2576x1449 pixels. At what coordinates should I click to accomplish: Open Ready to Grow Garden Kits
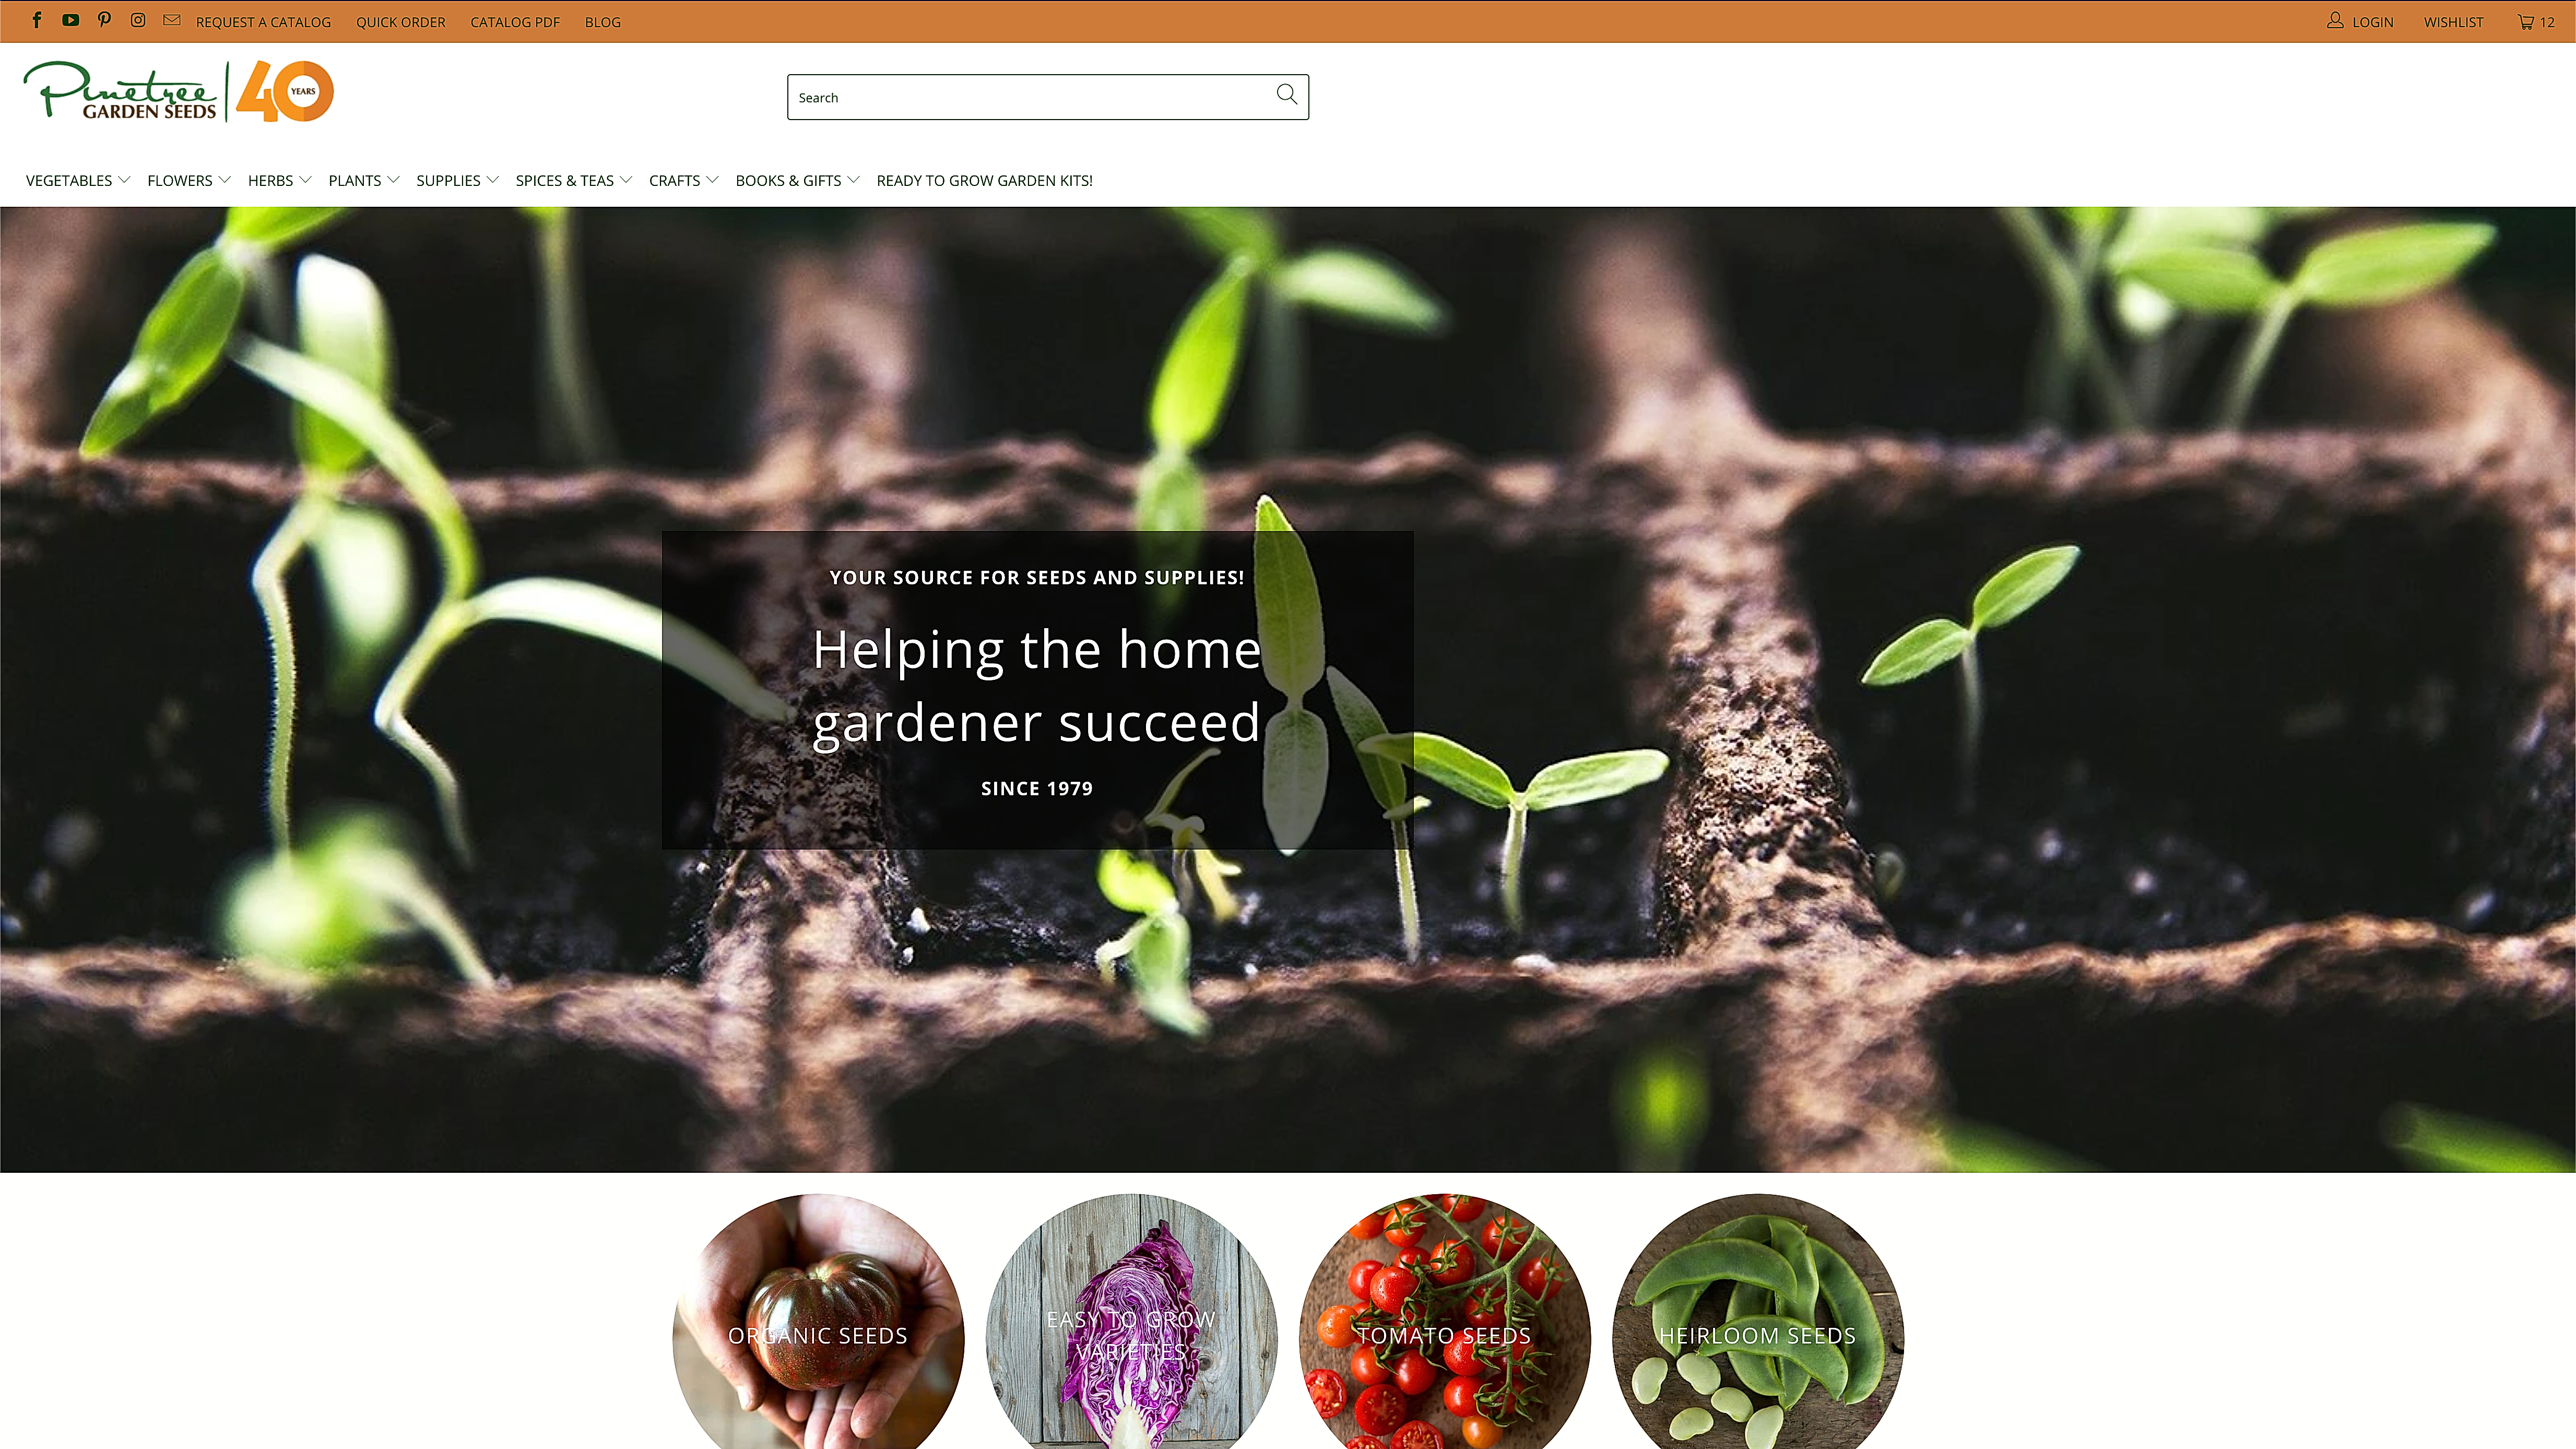click(984, 180)
